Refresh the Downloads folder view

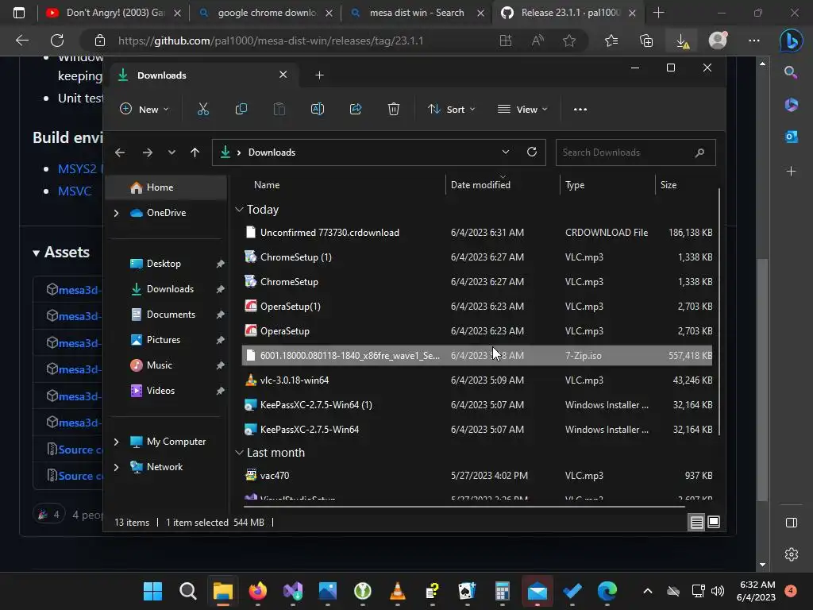click(x=532, y=152)
